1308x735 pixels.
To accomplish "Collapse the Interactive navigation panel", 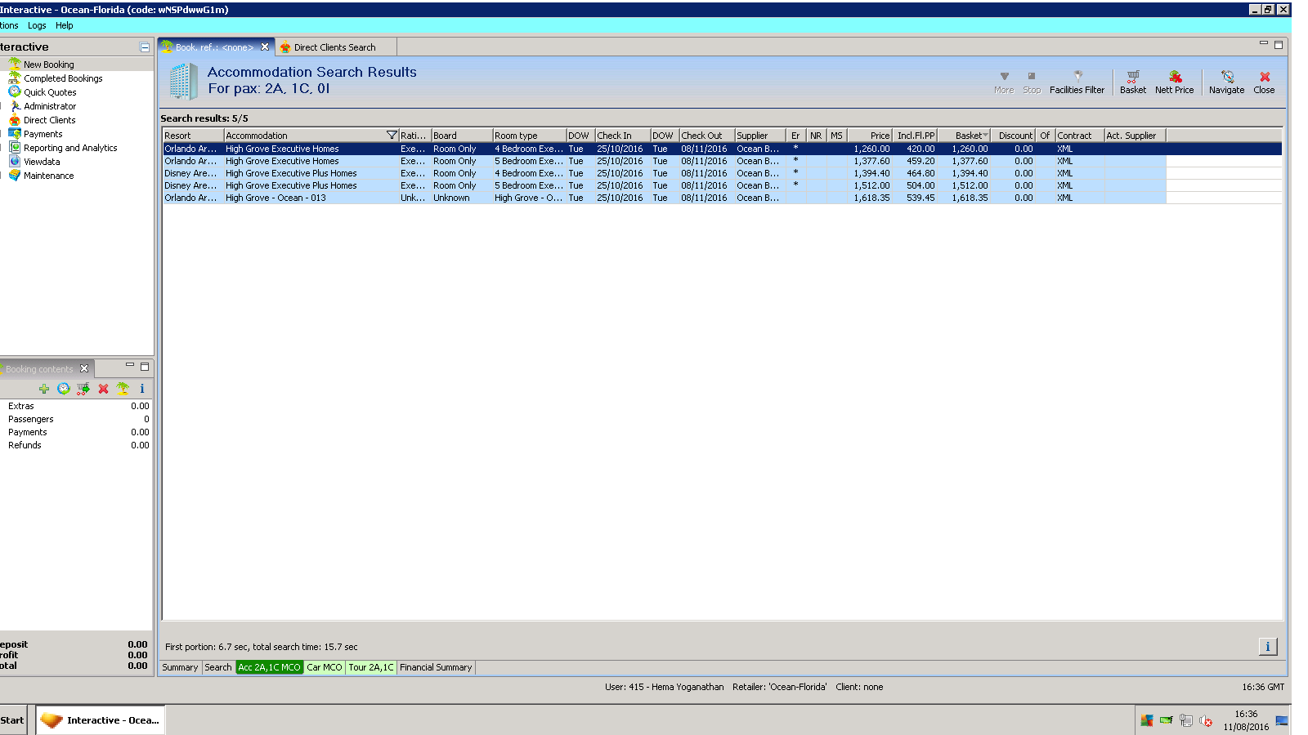I will 145,47.
